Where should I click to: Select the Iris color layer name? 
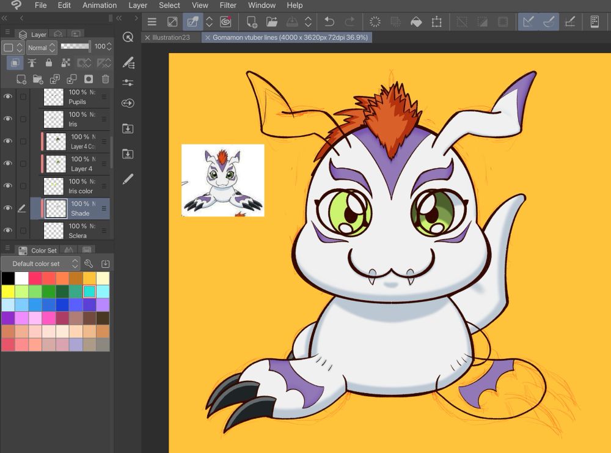pyautogui.click(x=81, y=191)
